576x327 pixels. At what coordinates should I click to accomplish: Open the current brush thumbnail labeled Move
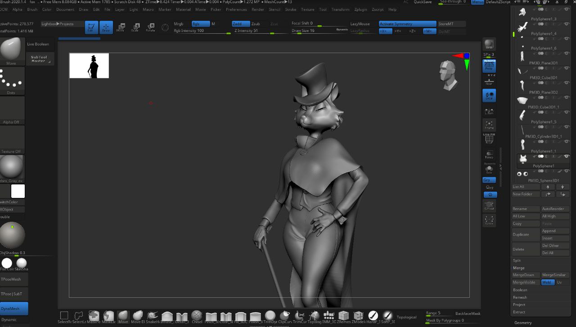(x=12, y=51)
